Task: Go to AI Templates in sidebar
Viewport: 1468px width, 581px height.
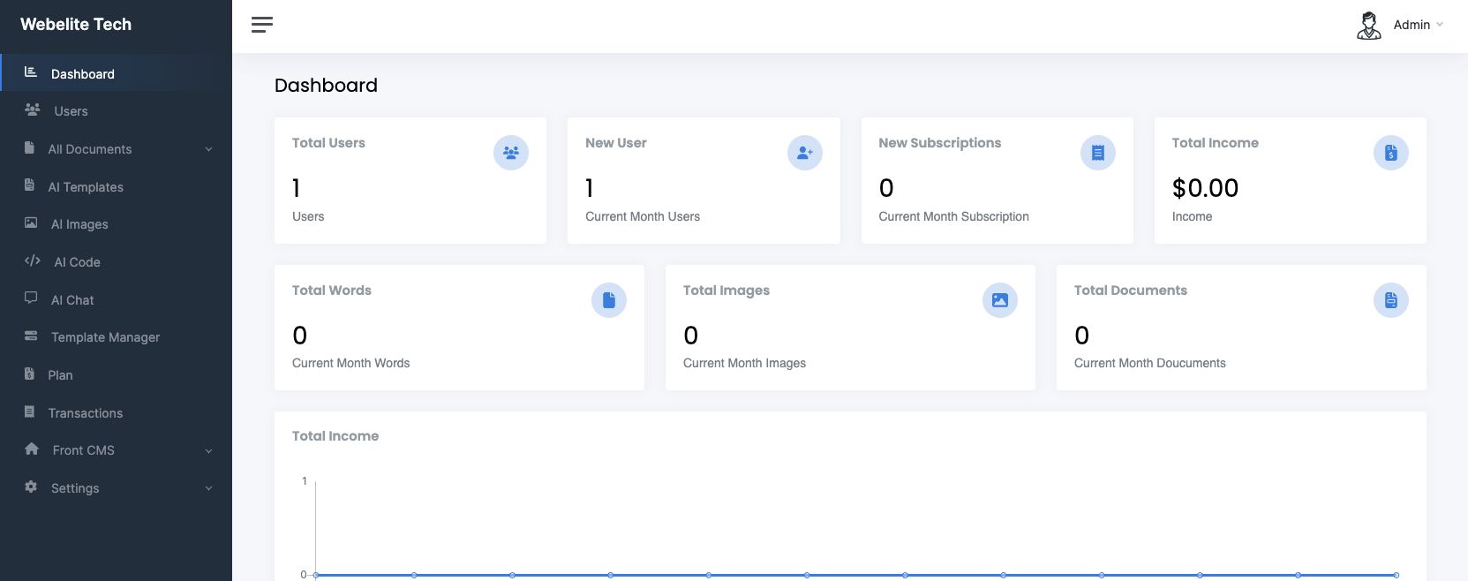Action: [86, 187]
